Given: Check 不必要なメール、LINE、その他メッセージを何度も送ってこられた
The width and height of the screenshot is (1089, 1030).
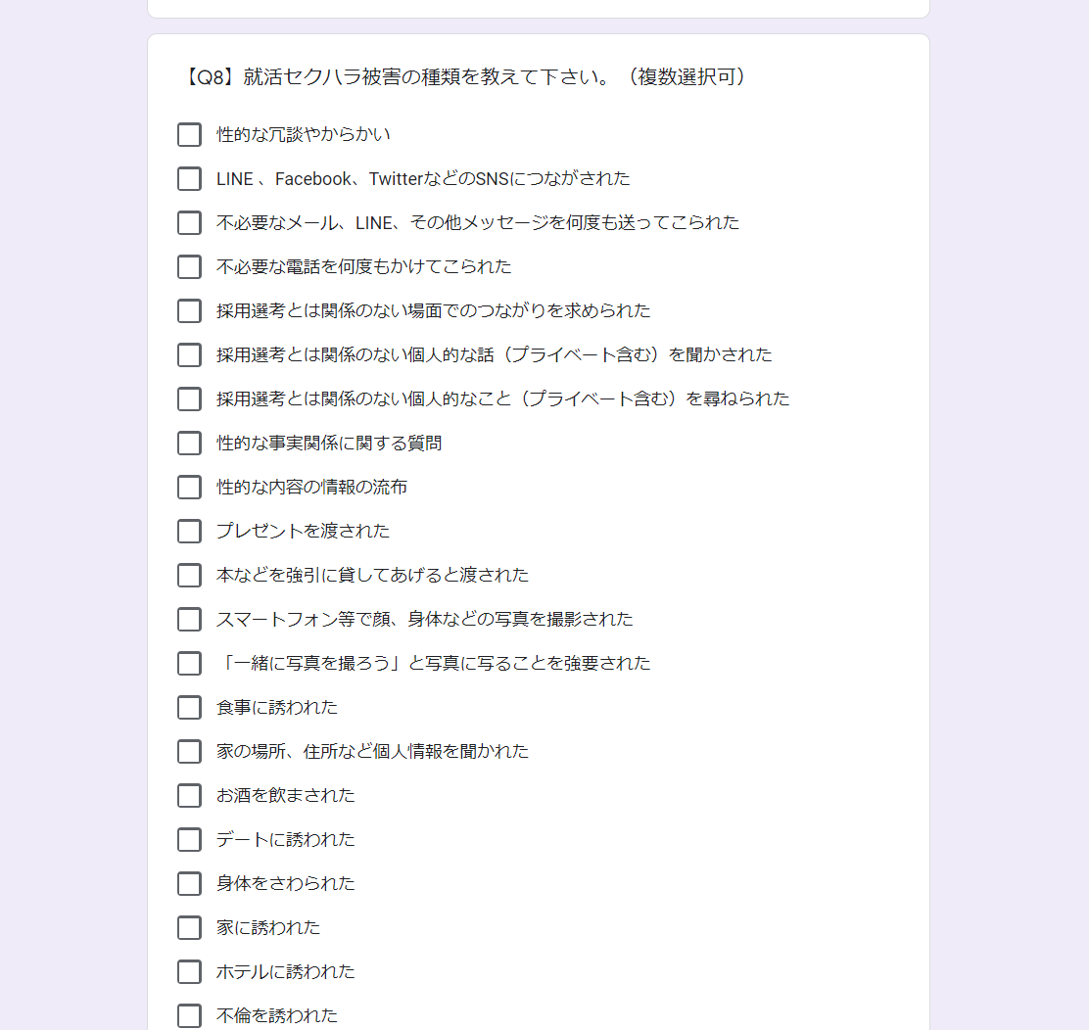Looking at the screenshot, I should (x=189, y=222).
